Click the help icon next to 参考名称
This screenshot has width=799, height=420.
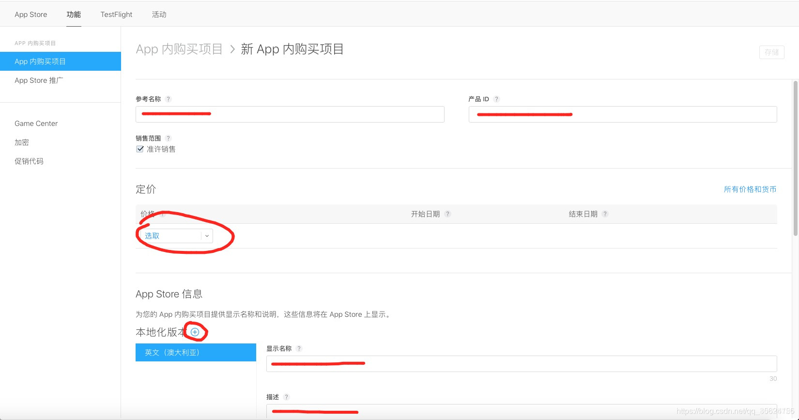tap(168, 99)
